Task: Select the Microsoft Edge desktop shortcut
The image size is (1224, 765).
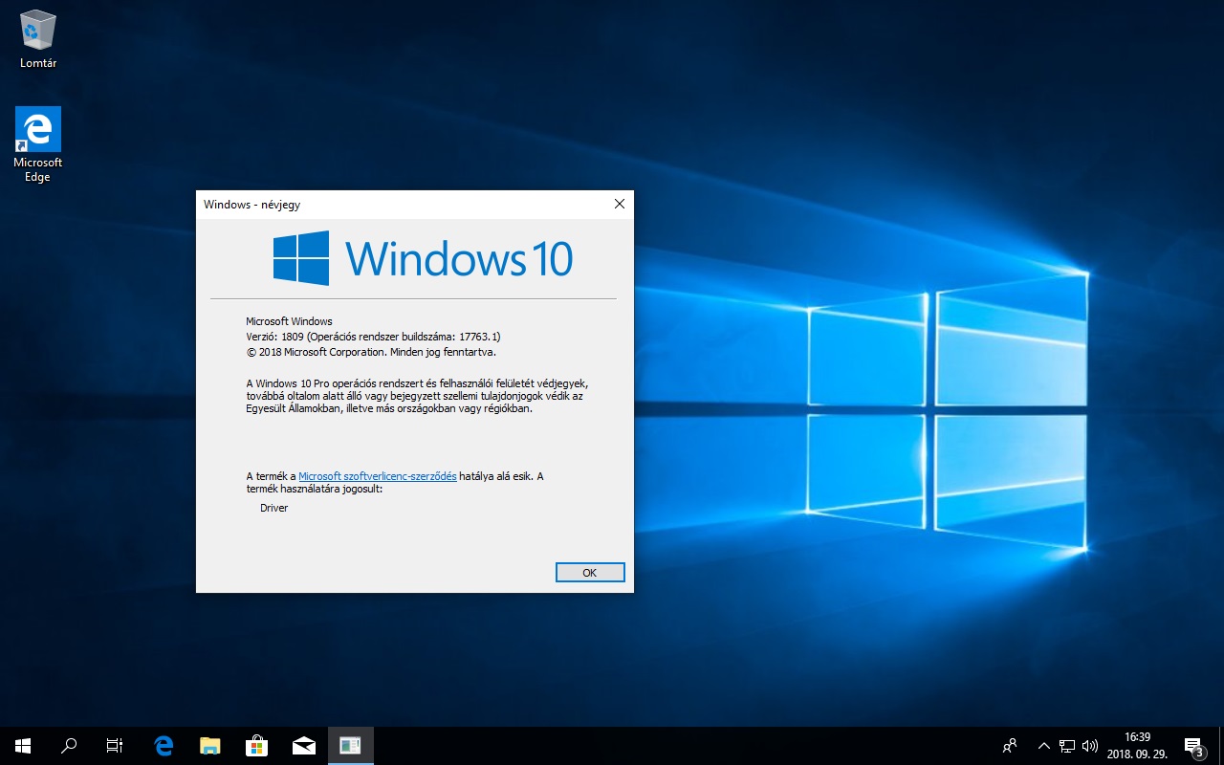Action: click(x=38, y=144)
